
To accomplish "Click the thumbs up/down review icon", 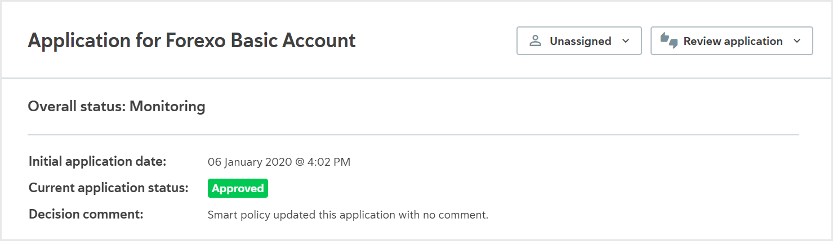I will point(669,40).
